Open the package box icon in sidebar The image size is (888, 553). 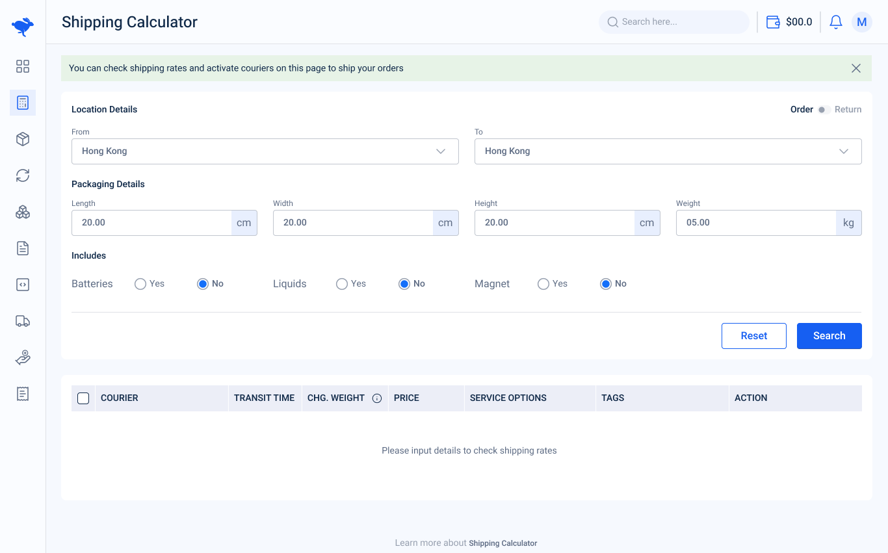pyautogui.click(x=23, y=139)
